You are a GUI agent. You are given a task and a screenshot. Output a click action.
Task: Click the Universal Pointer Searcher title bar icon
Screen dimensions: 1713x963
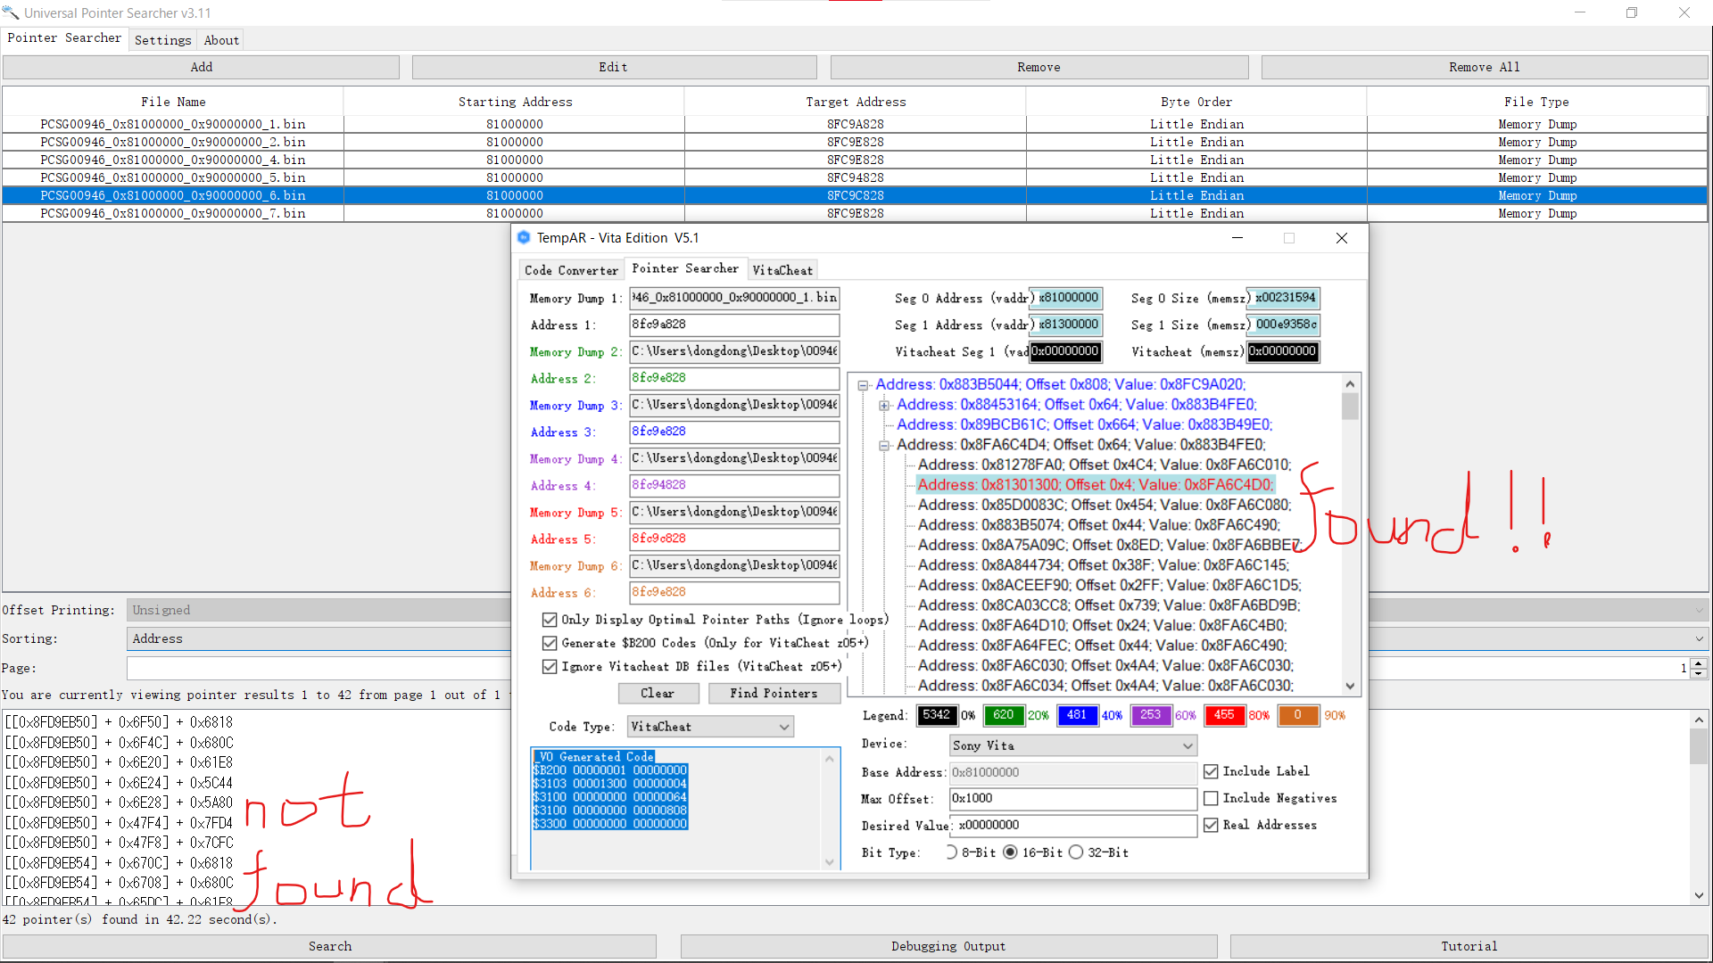point(11,12)
